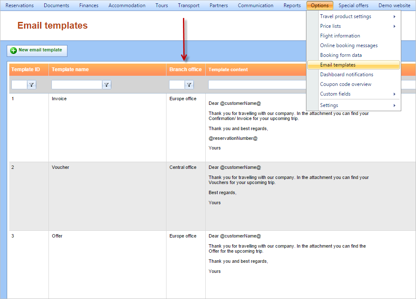Open Settings from the Options menu
The height and width of the screenshot is (299, 416).
(354, 105)
